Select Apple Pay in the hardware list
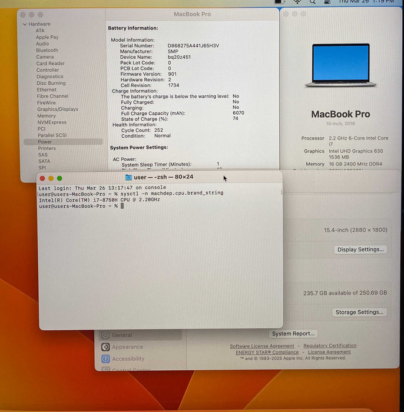The height and width of the screenshot is (412, 404). 47,37
